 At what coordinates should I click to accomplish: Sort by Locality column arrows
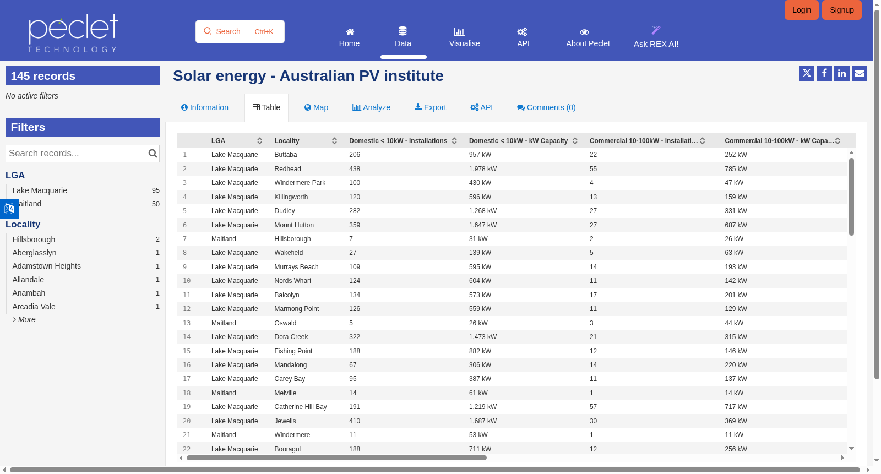pos(334,141)
